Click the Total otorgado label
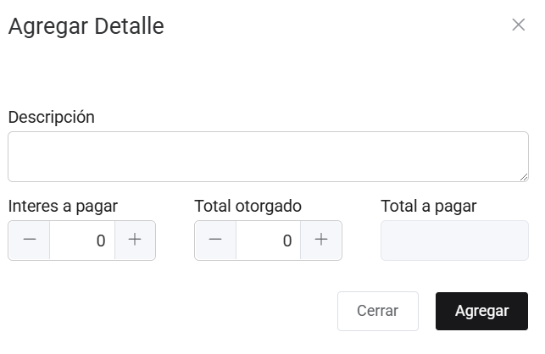The image size is (545, 354). 248,206
